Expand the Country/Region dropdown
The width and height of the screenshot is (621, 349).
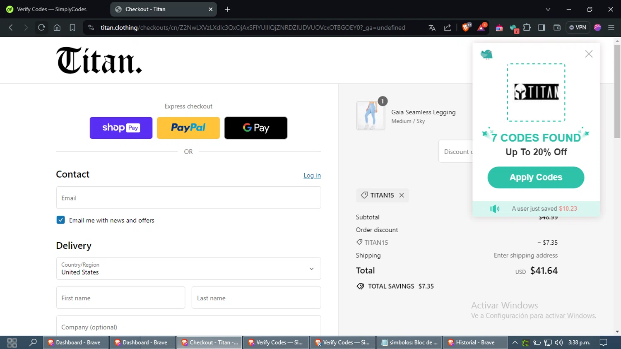[x=188, y=269]
